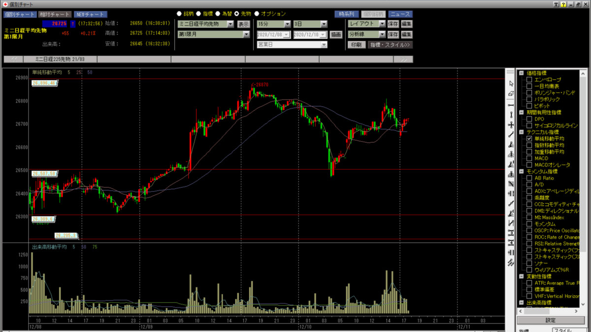Open the レイアウト dropdown
Screen dimensions: 591x332
pos(382,24)
